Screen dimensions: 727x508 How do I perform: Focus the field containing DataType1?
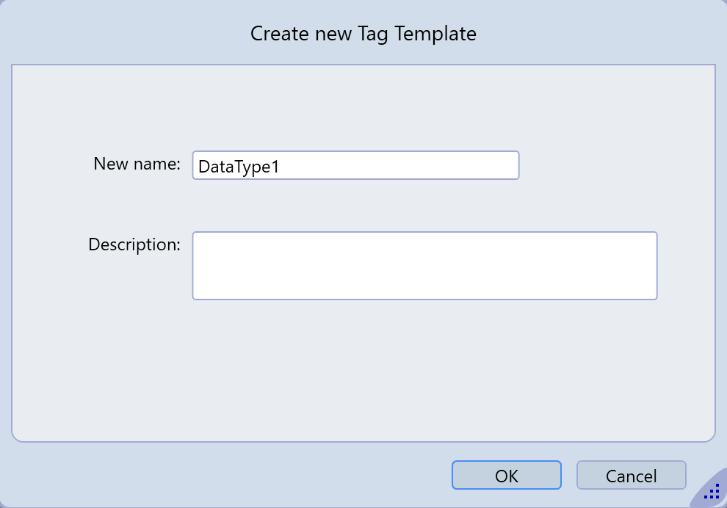click(355, 165)
